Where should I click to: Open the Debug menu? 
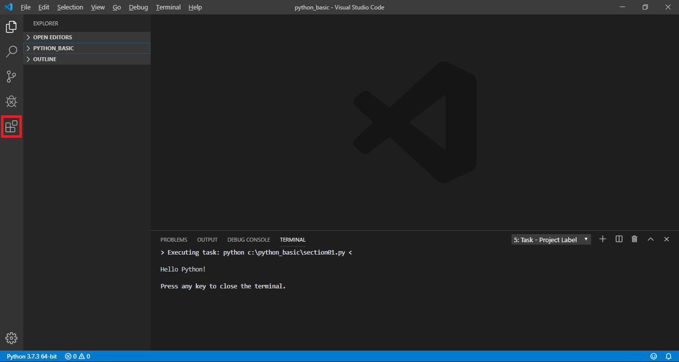click(x=138, y=7)
